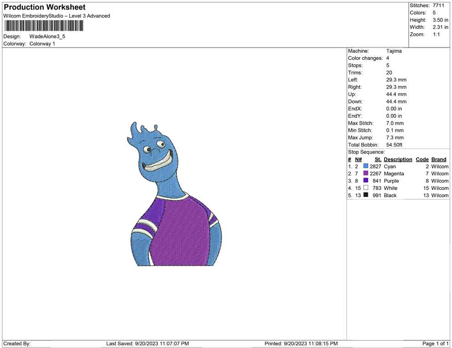Click the Machine value Tajima
This screenshot has width=452, height=348.
tap(394, 51)
